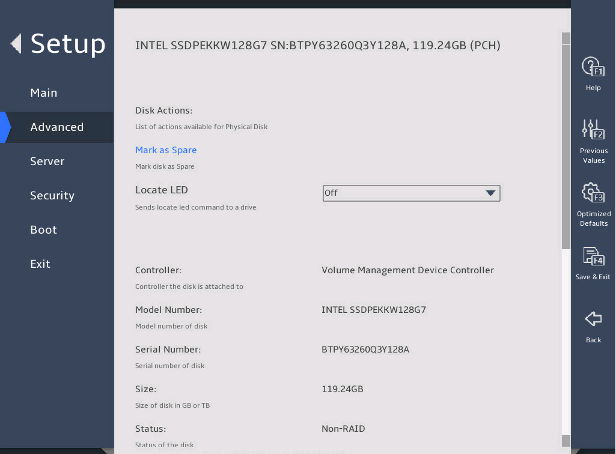The image size is (616, 454).
Task: Click the Mark as Spare link
Action: [x=166, y=150]
